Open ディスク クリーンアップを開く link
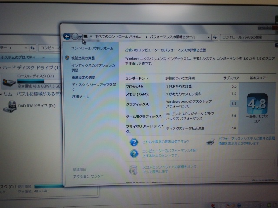Screen dimensions: 278x208 coord(94,87)
